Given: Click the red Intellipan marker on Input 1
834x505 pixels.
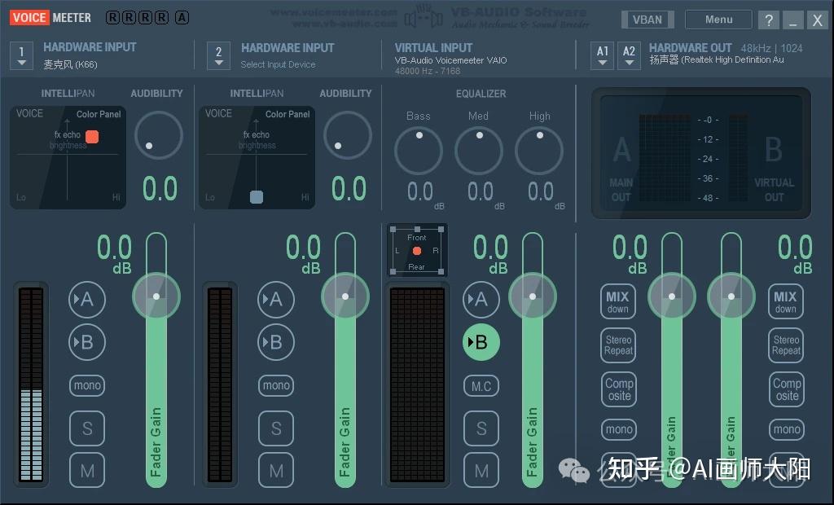Looking at the screenshot, I should (92, 137).
